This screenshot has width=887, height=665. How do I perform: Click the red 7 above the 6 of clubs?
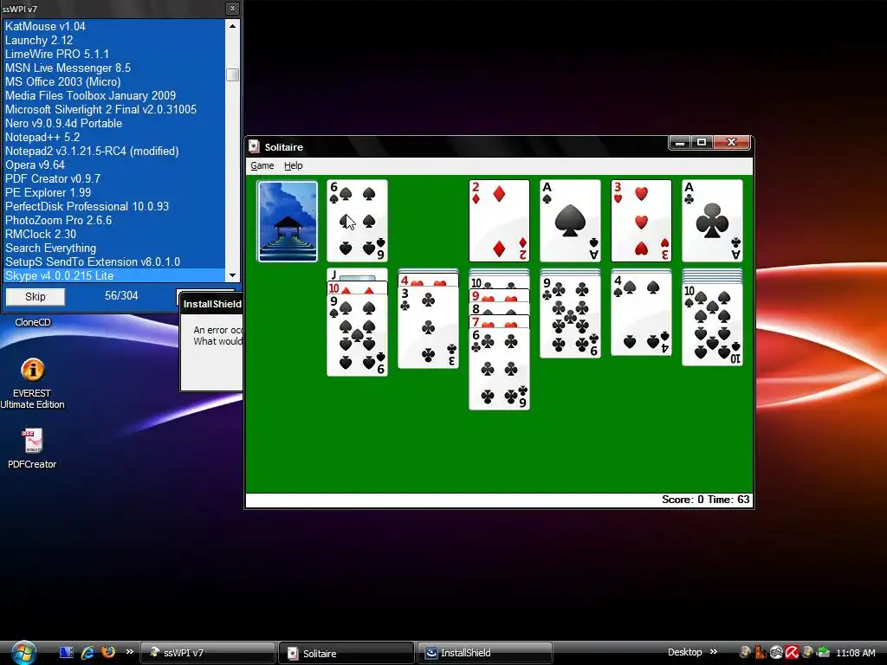click(x=499, y=322)
